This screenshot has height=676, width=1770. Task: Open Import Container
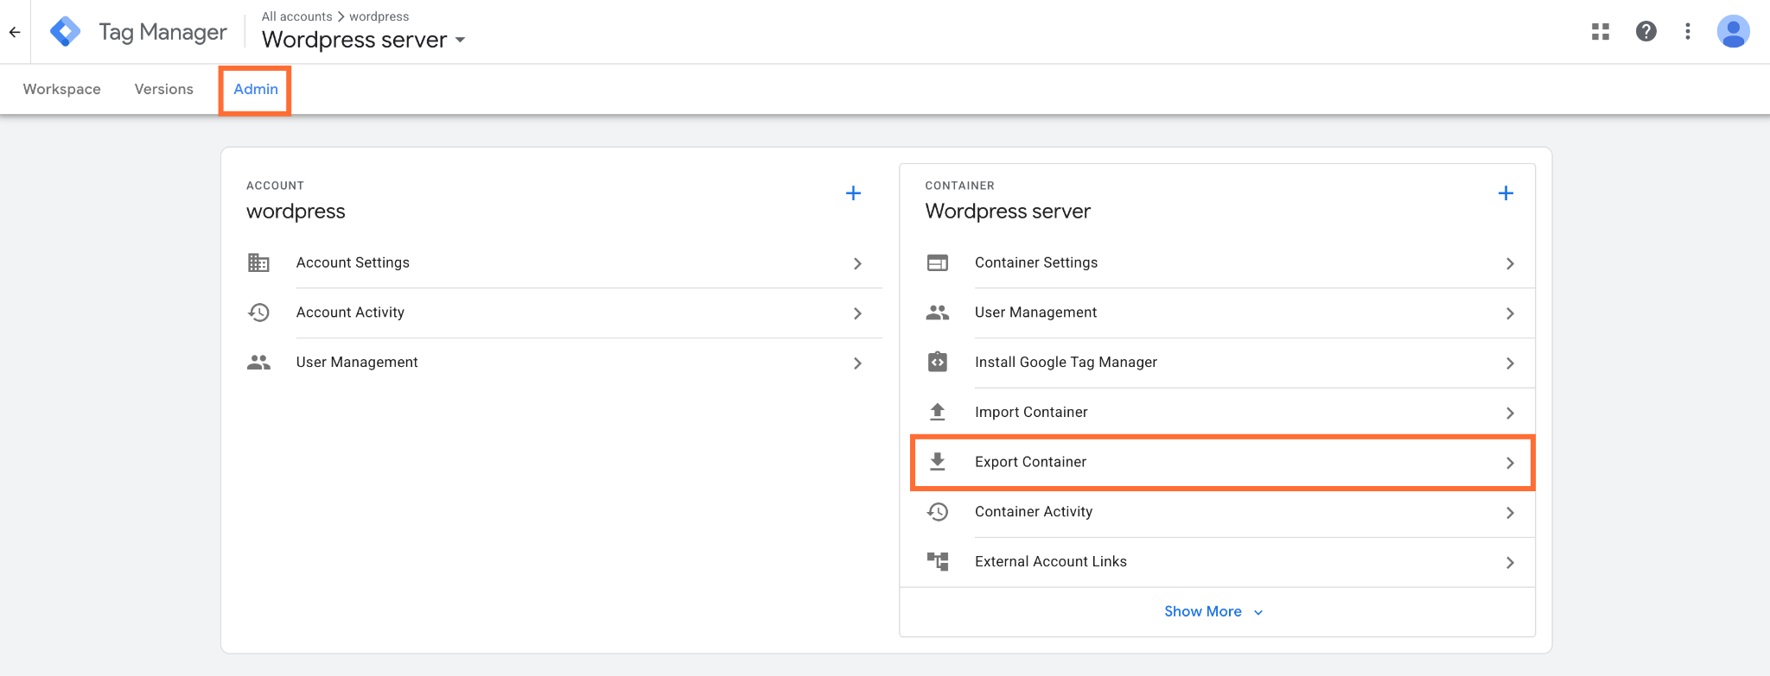[1217, 413]
